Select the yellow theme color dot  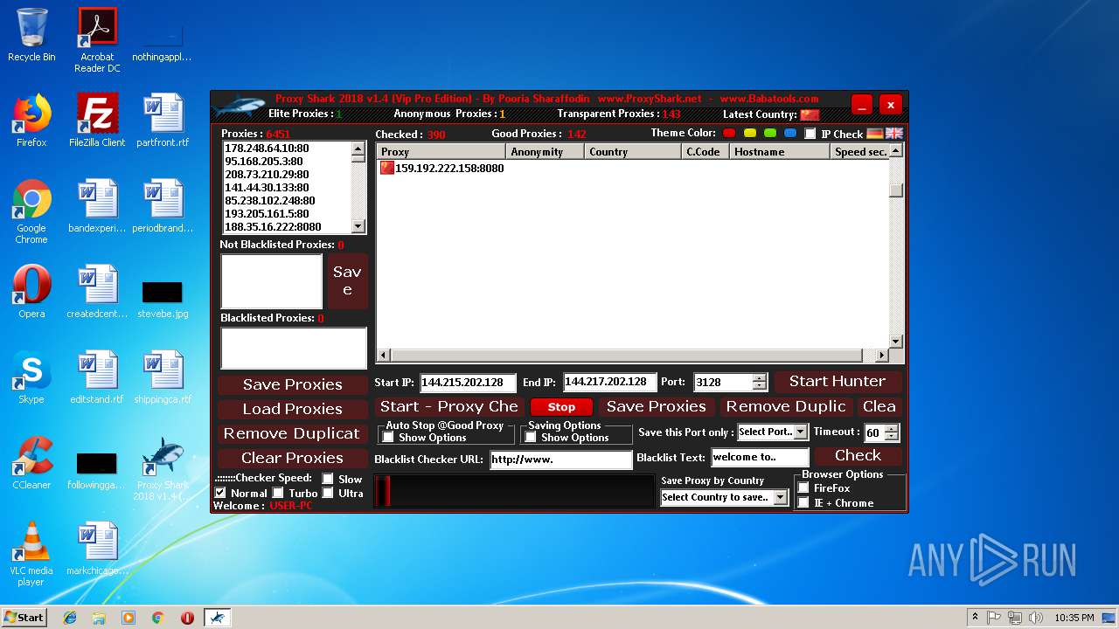click(750, 133)
